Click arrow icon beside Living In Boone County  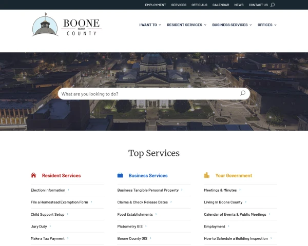246,202
